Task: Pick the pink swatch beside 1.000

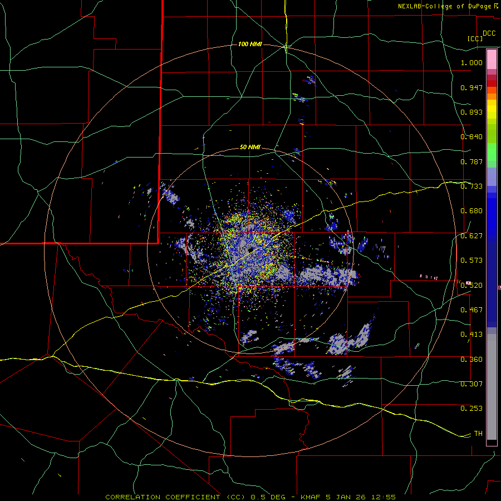Action: click(492, 60)
